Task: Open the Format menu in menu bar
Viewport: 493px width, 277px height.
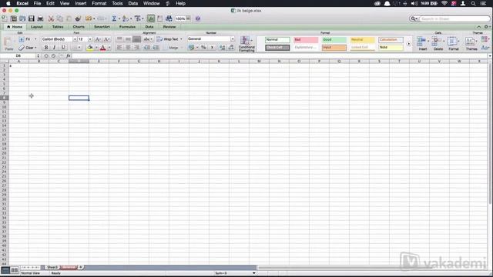Action: click(99, 3)
